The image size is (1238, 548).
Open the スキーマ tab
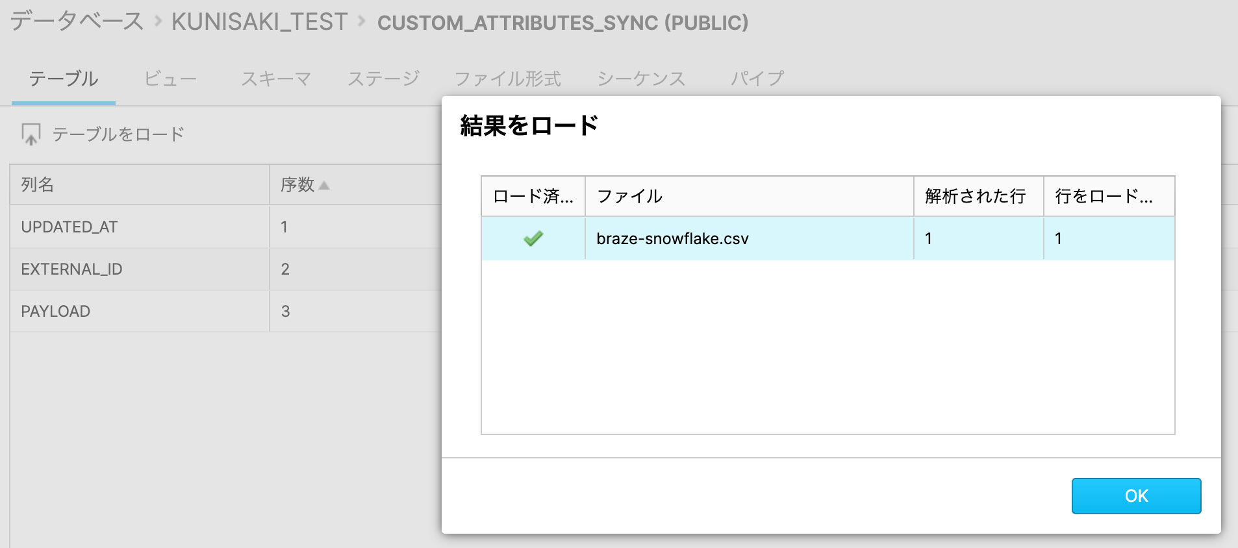click(x=275, y=79)
